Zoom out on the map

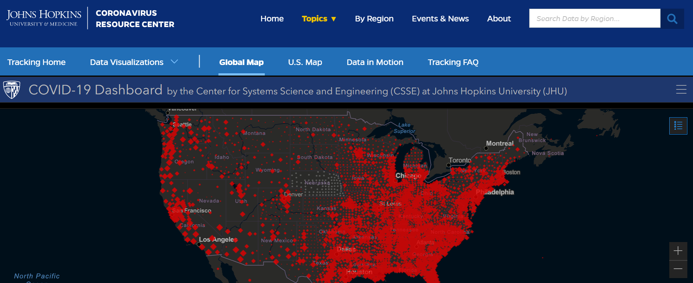tap(678, 269)
